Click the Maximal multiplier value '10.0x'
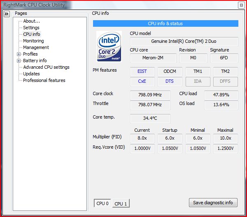Viewport: 247px width, 217px height. click(x=226, y=138)
